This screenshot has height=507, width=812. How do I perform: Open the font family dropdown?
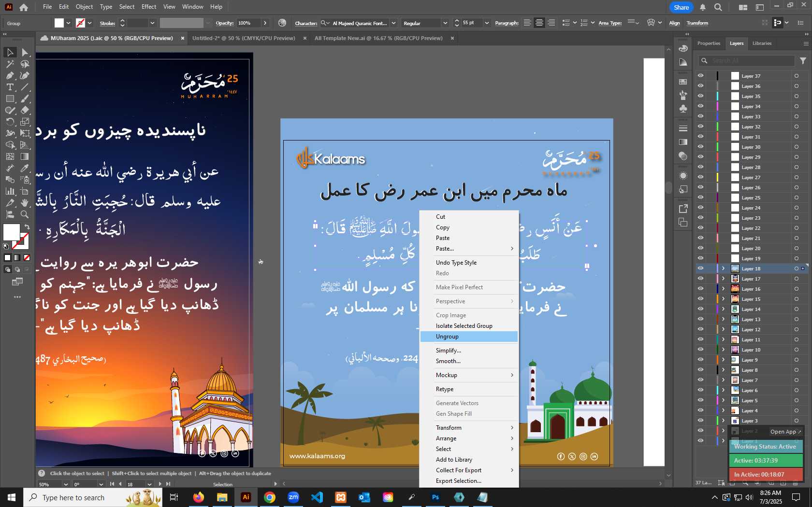tap(393, 23)
